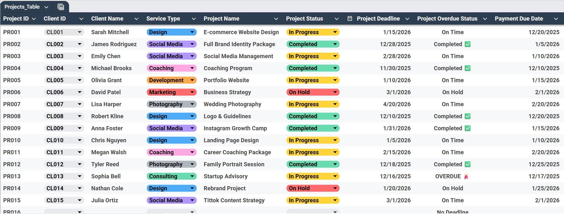The height and width of the screenshot is (214, 564).
Task: Open In Progress status chip for Startup Advisory
Action: (313, 176)
